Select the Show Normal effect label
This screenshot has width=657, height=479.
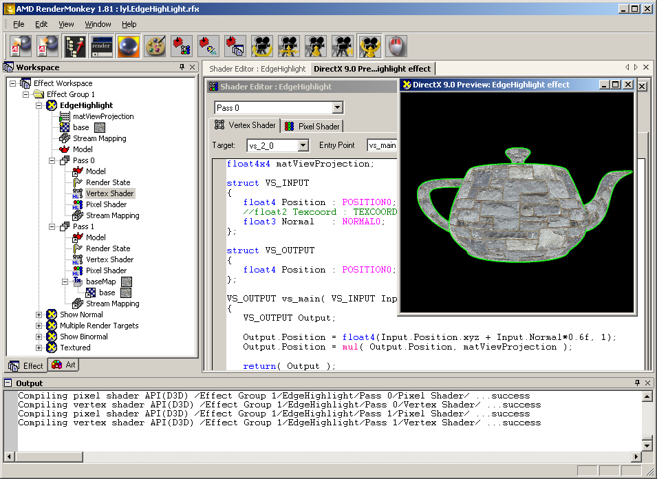click(x=81, y=315)
